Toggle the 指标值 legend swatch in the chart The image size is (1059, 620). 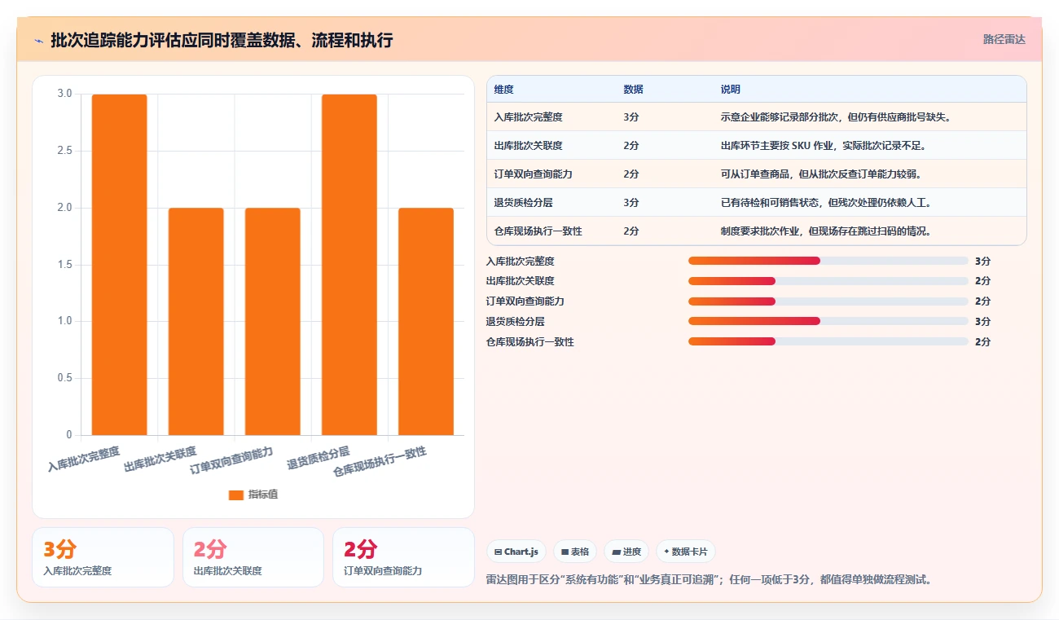click(x=236, y=495)
